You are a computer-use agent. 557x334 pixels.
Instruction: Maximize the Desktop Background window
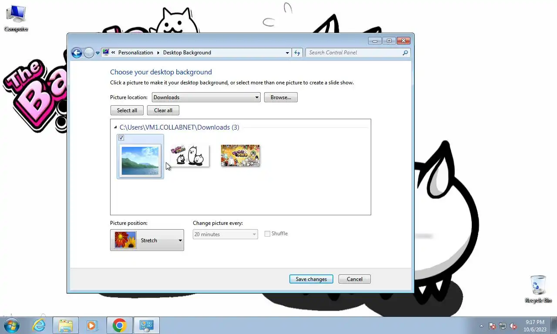click(x=389, y=41)
